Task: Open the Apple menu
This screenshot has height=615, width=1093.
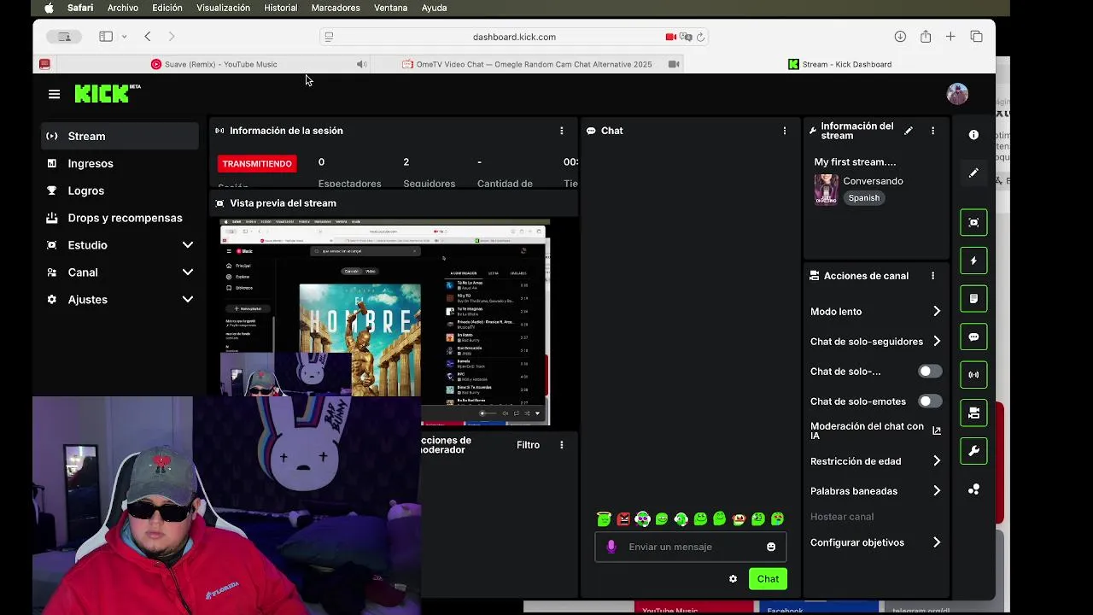Action: (x=49, y=8)
